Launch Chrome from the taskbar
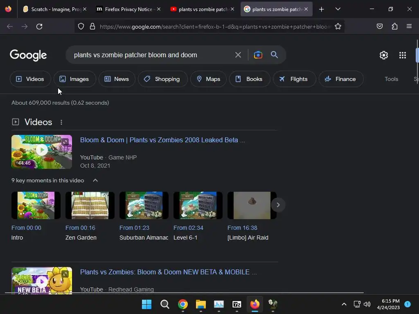The image size is (419, 314). [x=183, y=304]
